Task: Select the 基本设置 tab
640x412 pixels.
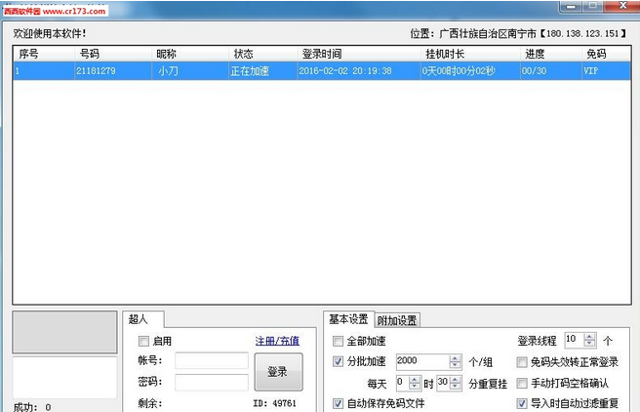Action: coord(347,319)
